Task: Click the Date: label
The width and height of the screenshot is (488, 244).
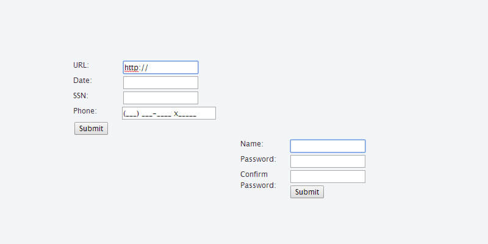Action: pyautogui.click(x=82, y=81)
